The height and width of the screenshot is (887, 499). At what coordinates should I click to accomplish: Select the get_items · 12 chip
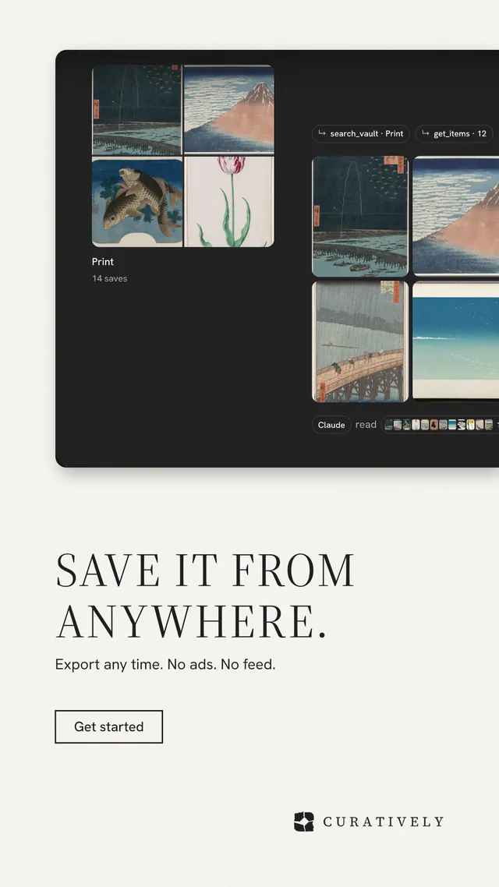(x=455, y=133)
